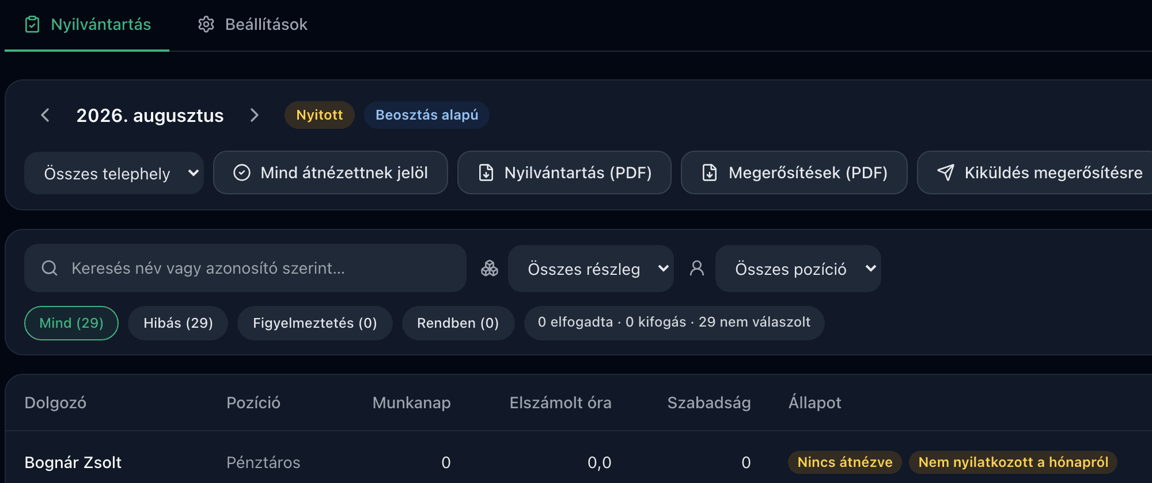The image size is (1152, 483).
Task: Select the Rendben (0) filter
Action: click(x=458, y=323)
